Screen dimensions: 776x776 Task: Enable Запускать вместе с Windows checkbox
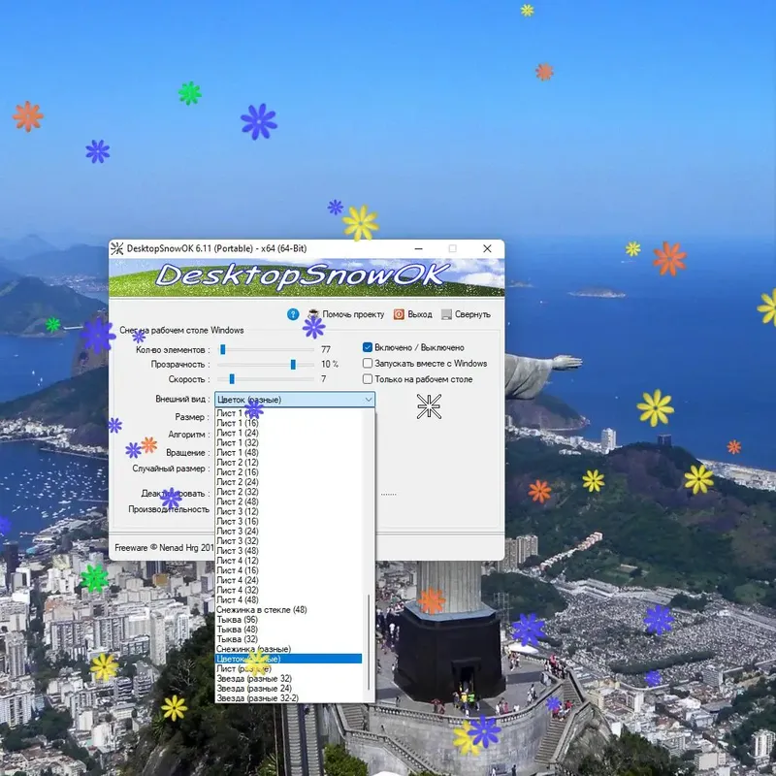coord(368,363)
